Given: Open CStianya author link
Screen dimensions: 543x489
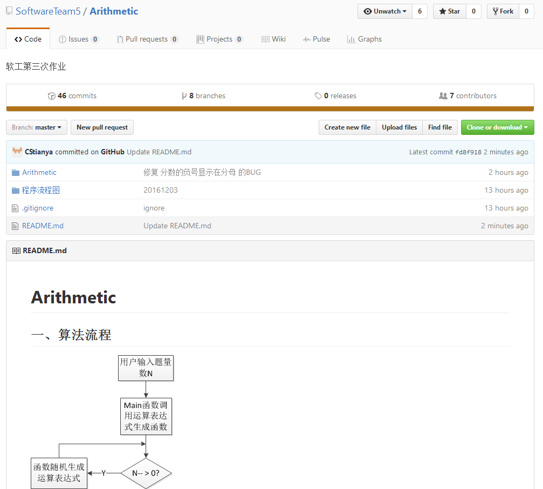Looking at the screenshot, I should click(x=39, y=152).
